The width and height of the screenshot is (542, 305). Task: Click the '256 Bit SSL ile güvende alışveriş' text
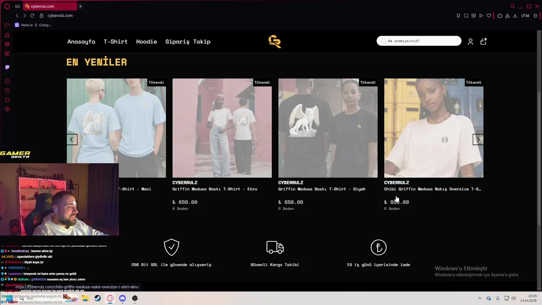171,265
